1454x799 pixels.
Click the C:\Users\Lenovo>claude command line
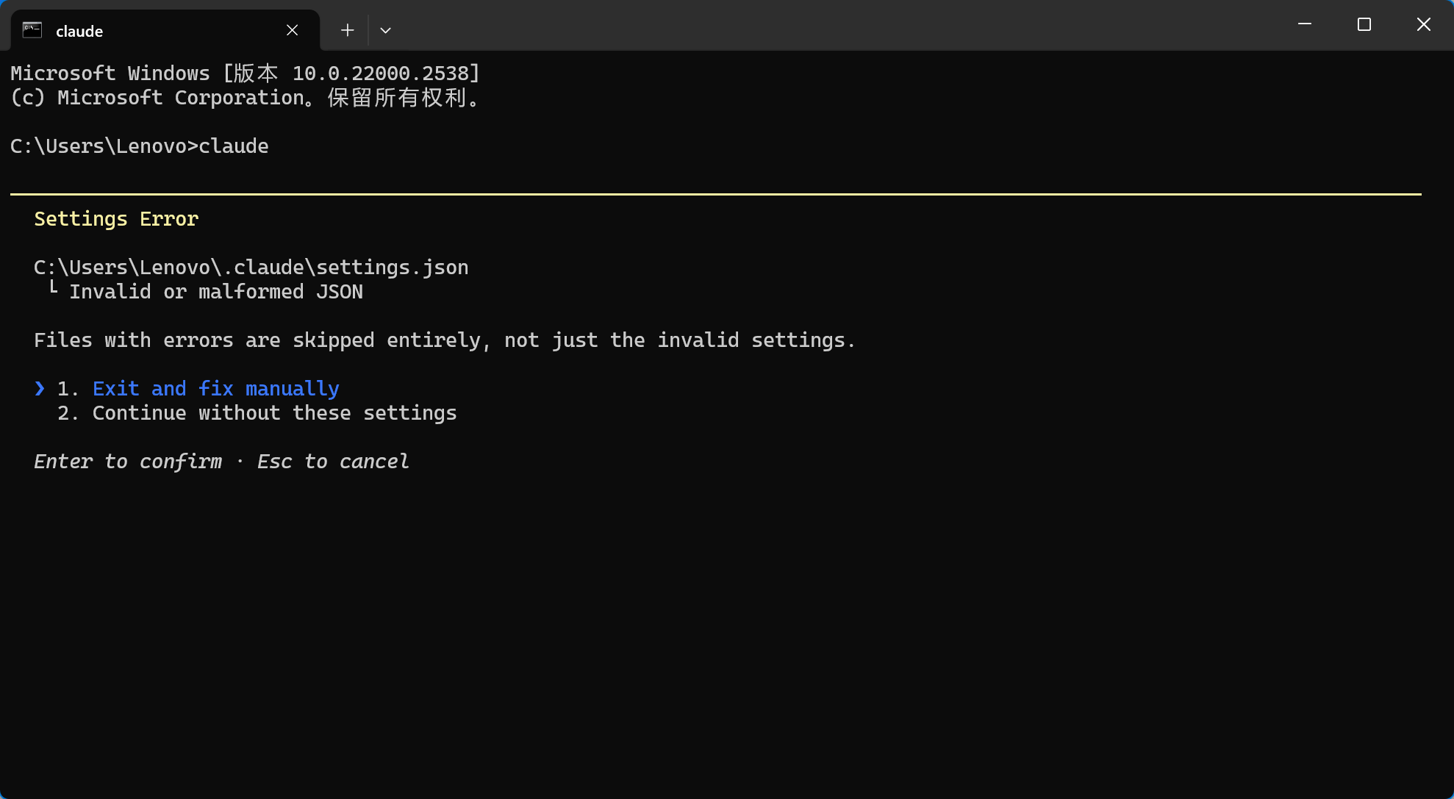pyautogui.click(x=140, y=146)
